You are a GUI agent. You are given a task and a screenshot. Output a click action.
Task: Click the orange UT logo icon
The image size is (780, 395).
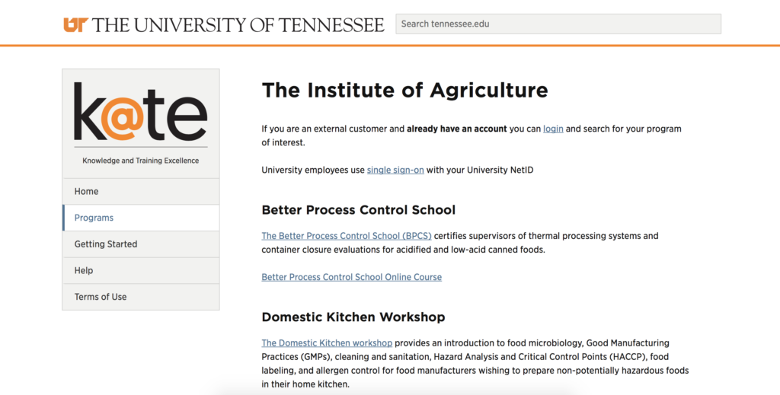(x=75, y=24)
